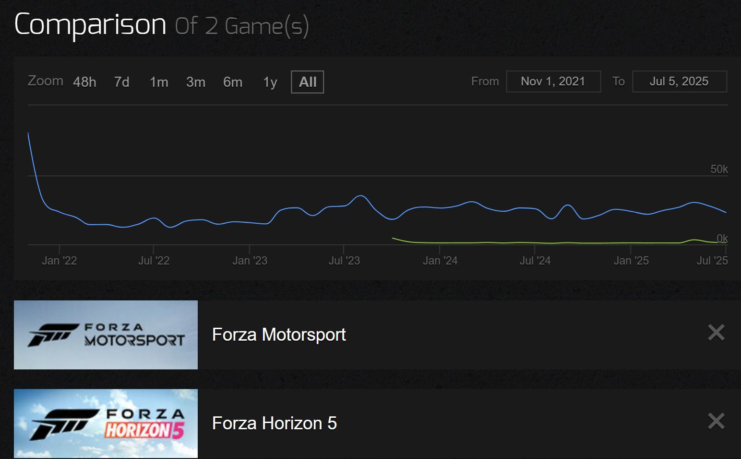The image size is (741, 459).
Task: Set chart zoom to 48h
Action: (x=84, y=82)
